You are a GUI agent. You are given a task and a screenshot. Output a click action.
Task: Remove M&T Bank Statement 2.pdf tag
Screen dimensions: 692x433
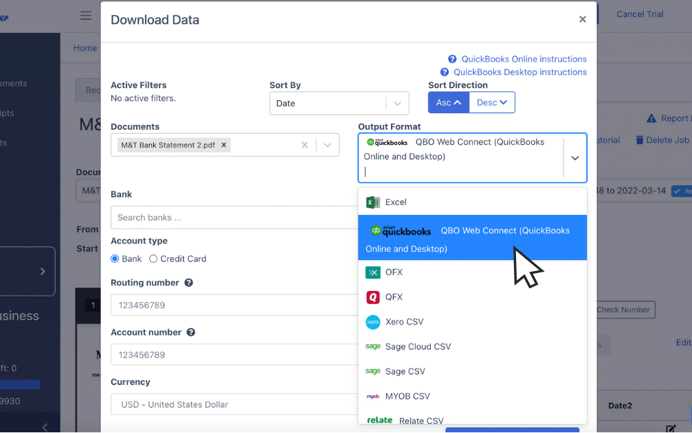click(x=224, y=145)
